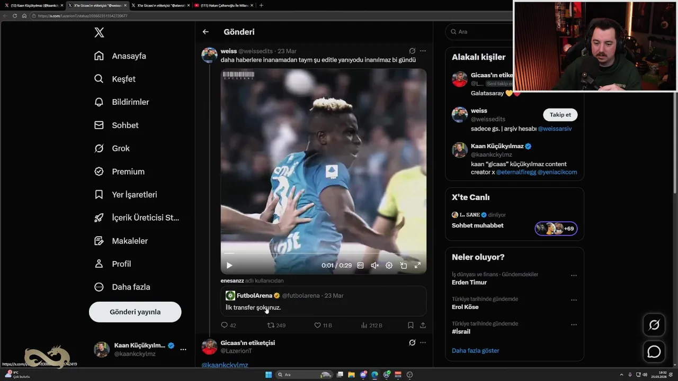
Task: Toggle video captions CC
Action: click(x=360, y=266)
